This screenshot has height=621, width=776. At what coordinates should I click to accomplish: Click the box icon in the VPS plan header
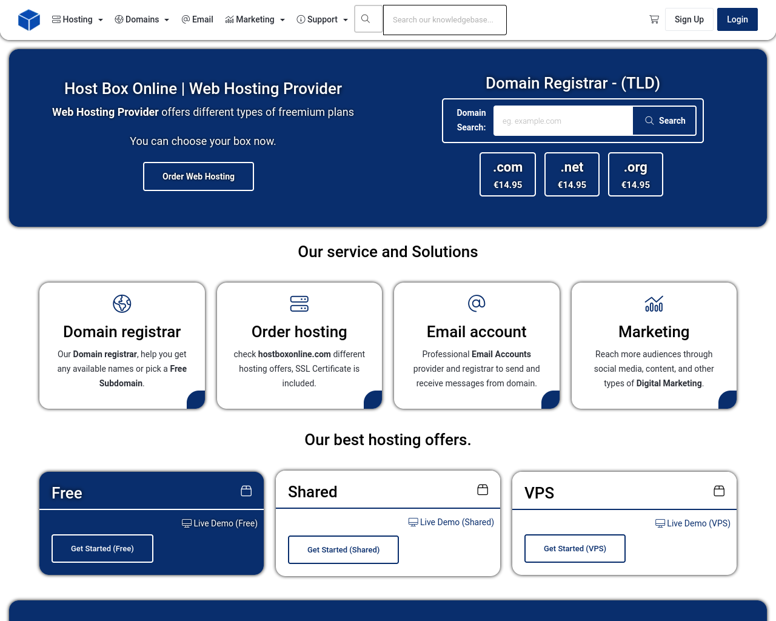coord(719,491)
